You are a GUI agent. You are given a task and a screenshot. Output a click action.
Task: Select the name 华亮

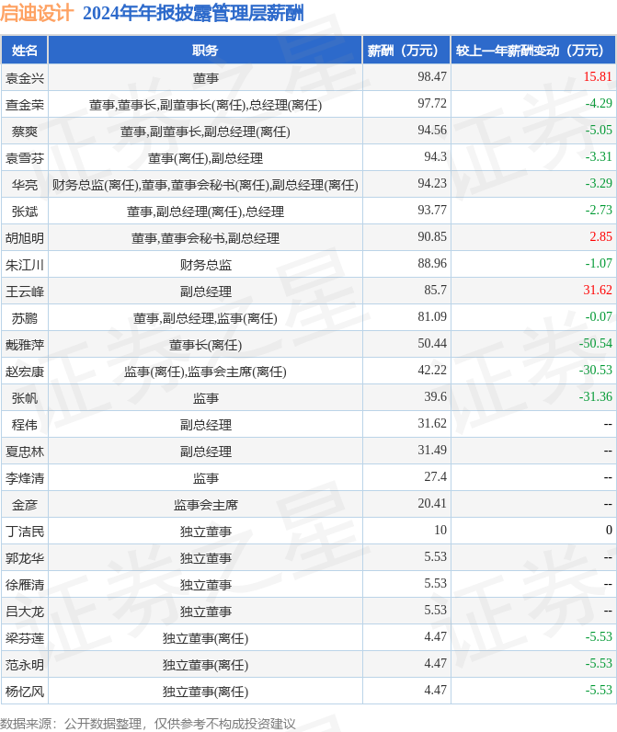24,185
